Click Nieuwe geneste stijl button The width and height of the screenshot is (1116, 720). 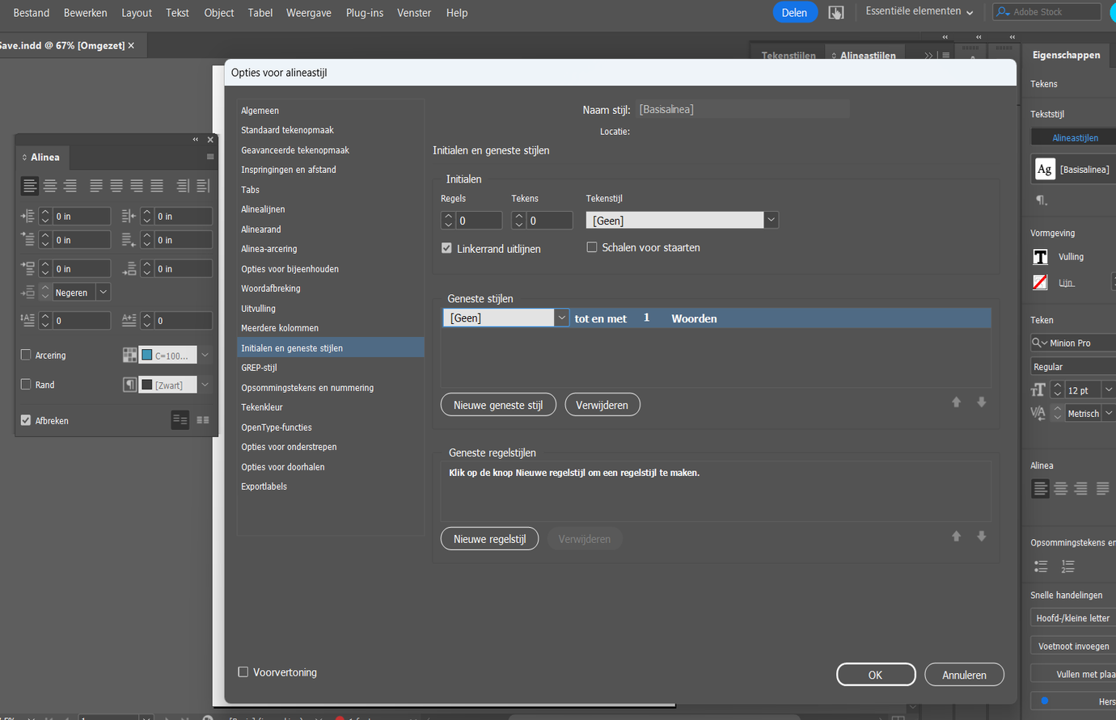[498, 405]
